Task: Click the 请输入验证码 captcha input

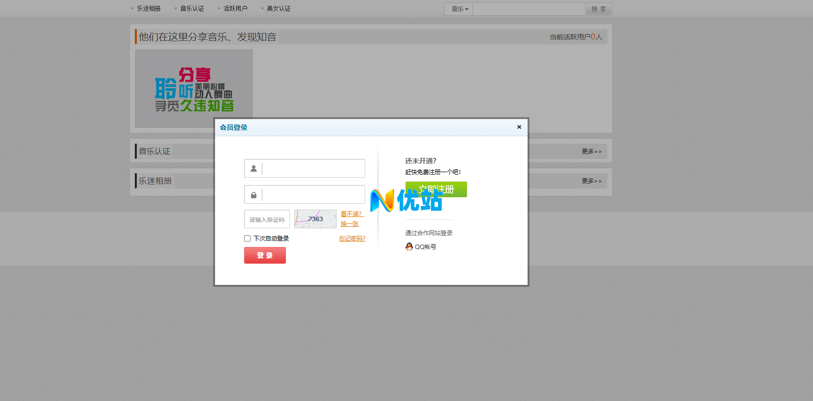Action: pos(267,219)
